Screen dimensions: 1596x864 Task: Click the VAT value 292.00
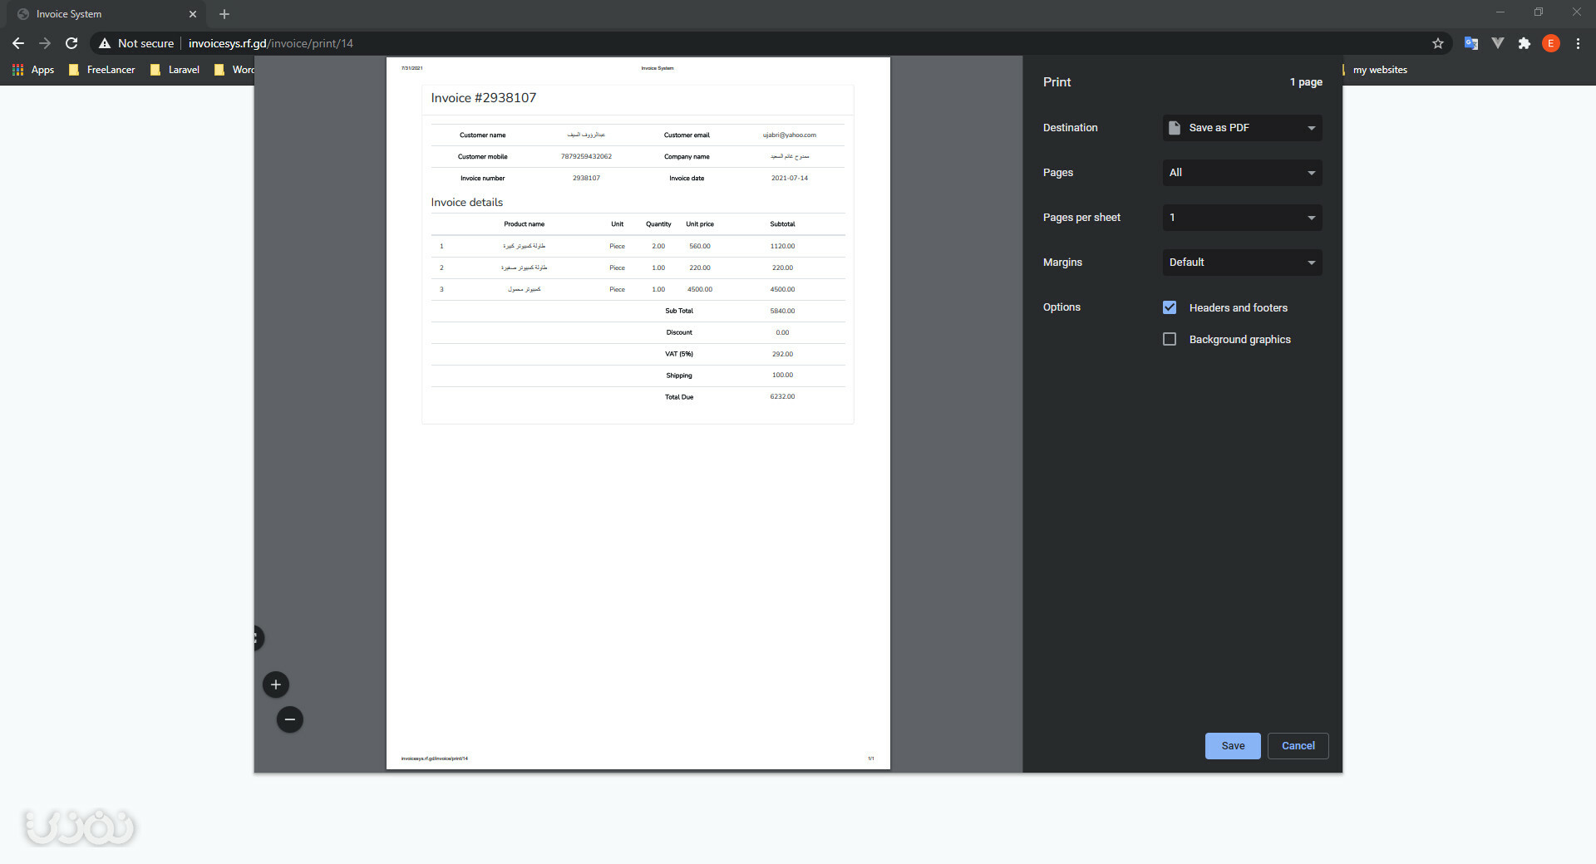pos(782,354)
